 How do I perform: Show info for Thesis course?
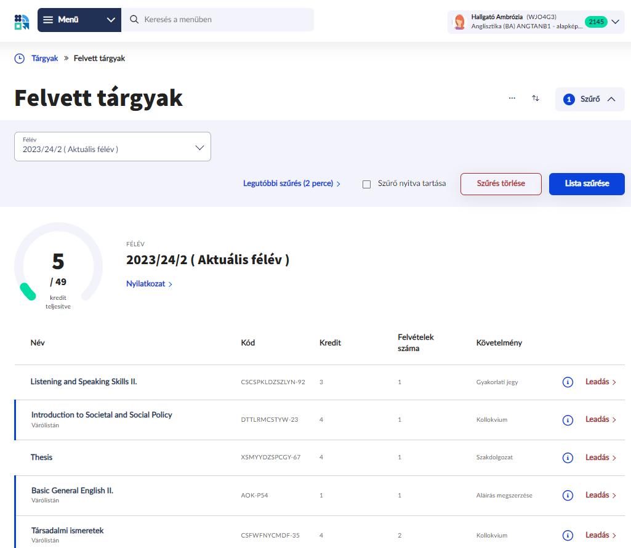pos(568,458)
